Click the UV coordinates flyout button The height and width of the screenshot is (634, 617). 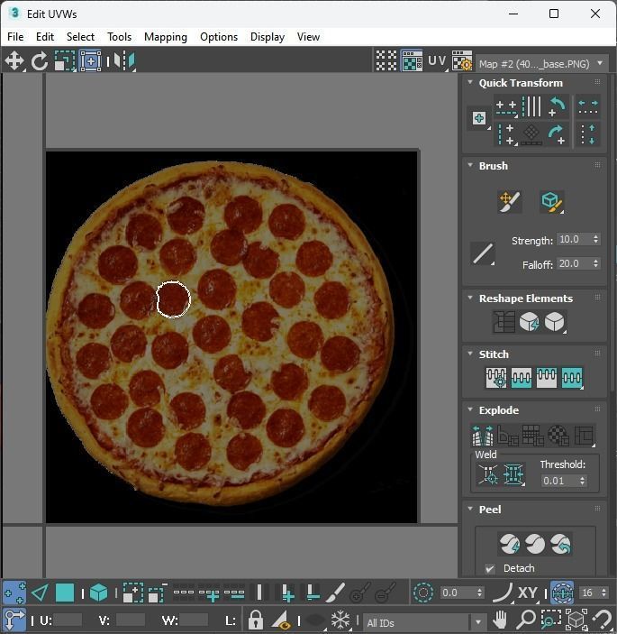click(438, 61)
